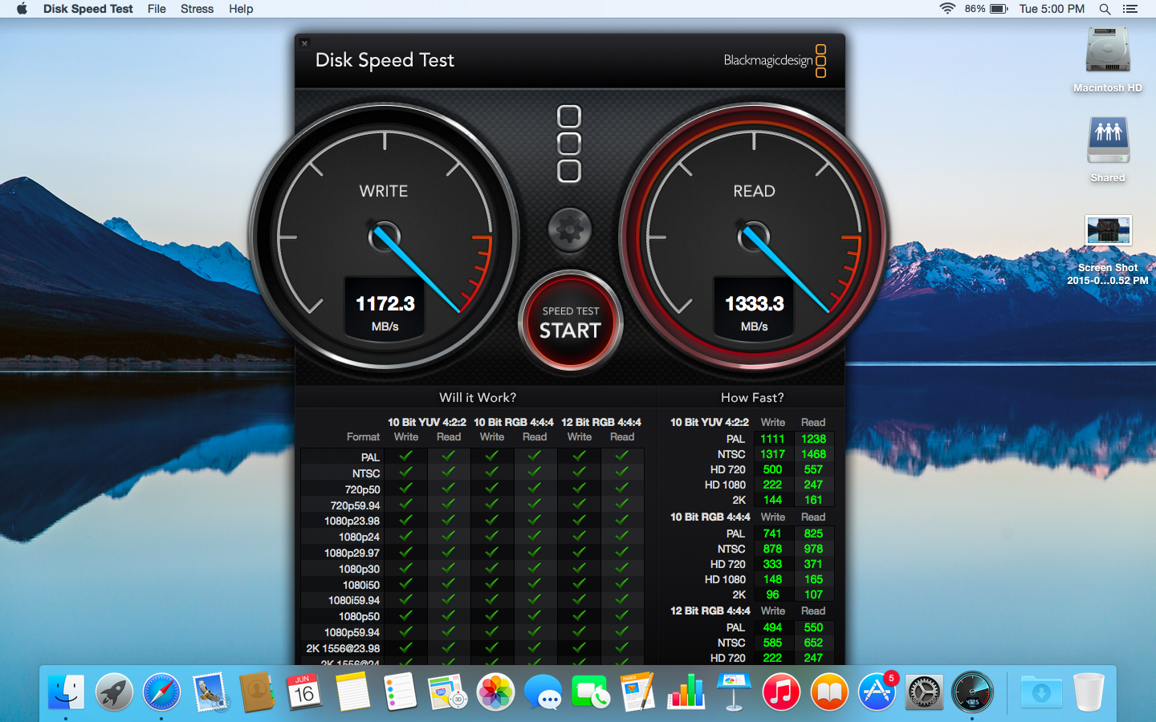1156x722 pixels.
Task: Open Downloads folder in the Dock
Action: click(1041, 692)
